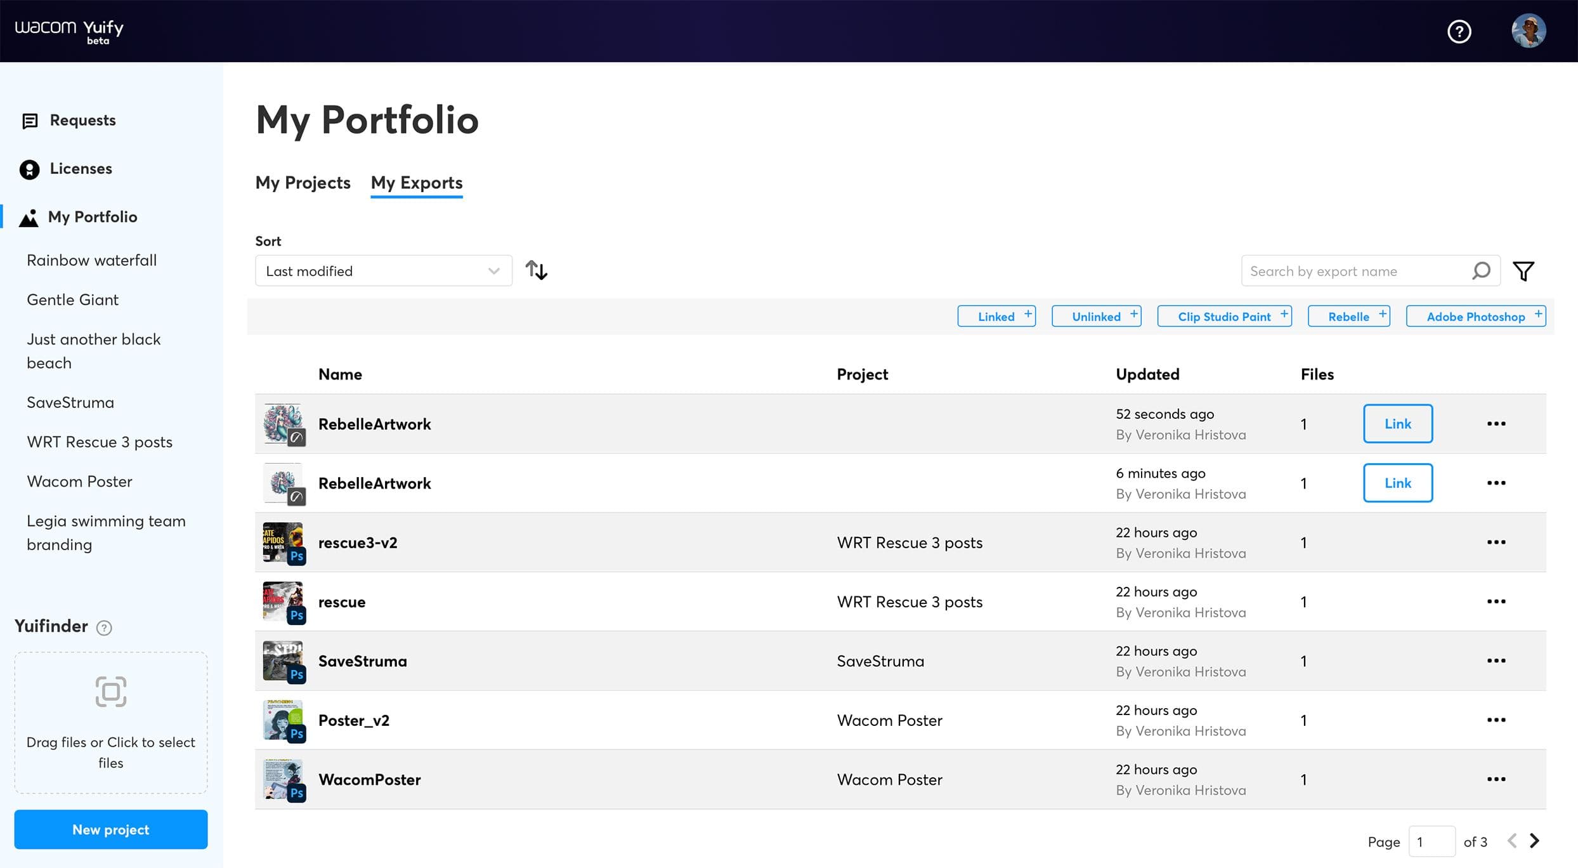Switch to My Exports tab
1578x868 pixels.
click(417, 183)
